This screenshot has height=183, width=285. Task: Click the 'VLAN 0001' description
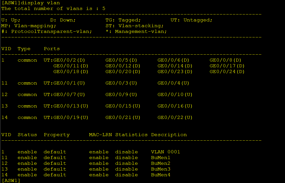pos(166,152)
